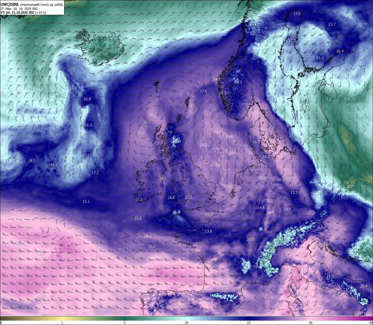Click the 16.6 value over northern Germany
This screenshot has height=325, width=373.
[281, 180]
